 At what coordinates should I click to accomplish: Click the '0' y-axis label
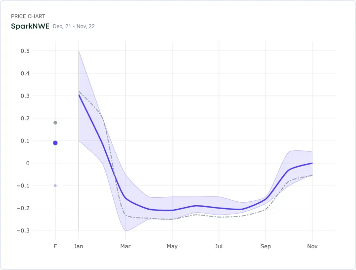28,163
